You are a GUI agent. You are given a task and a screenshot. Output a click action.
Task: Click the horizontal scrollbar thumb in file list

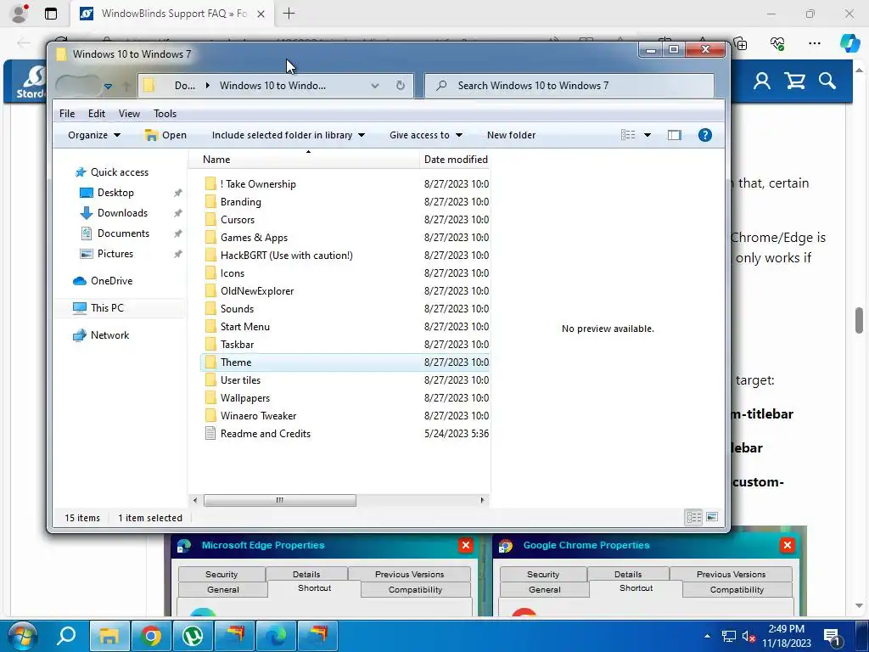pyautogui.click(x=280, y=500)
